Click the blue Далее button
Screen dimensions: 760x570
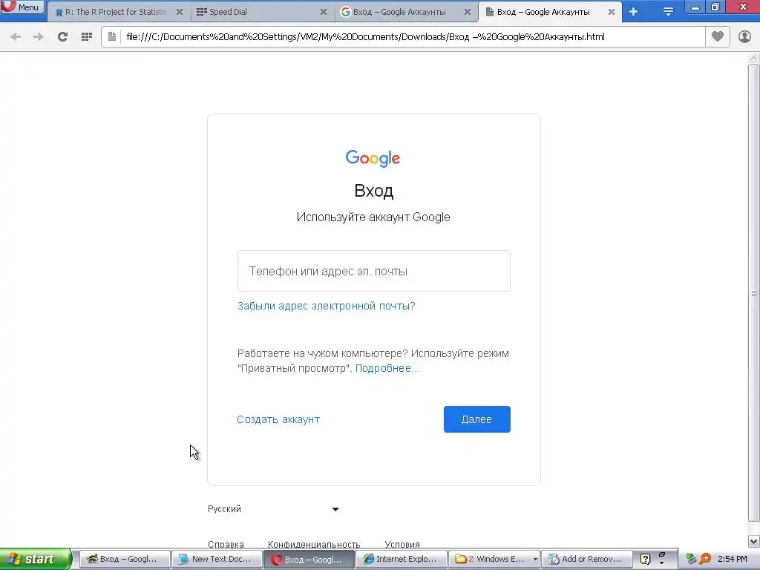[477, 419]
